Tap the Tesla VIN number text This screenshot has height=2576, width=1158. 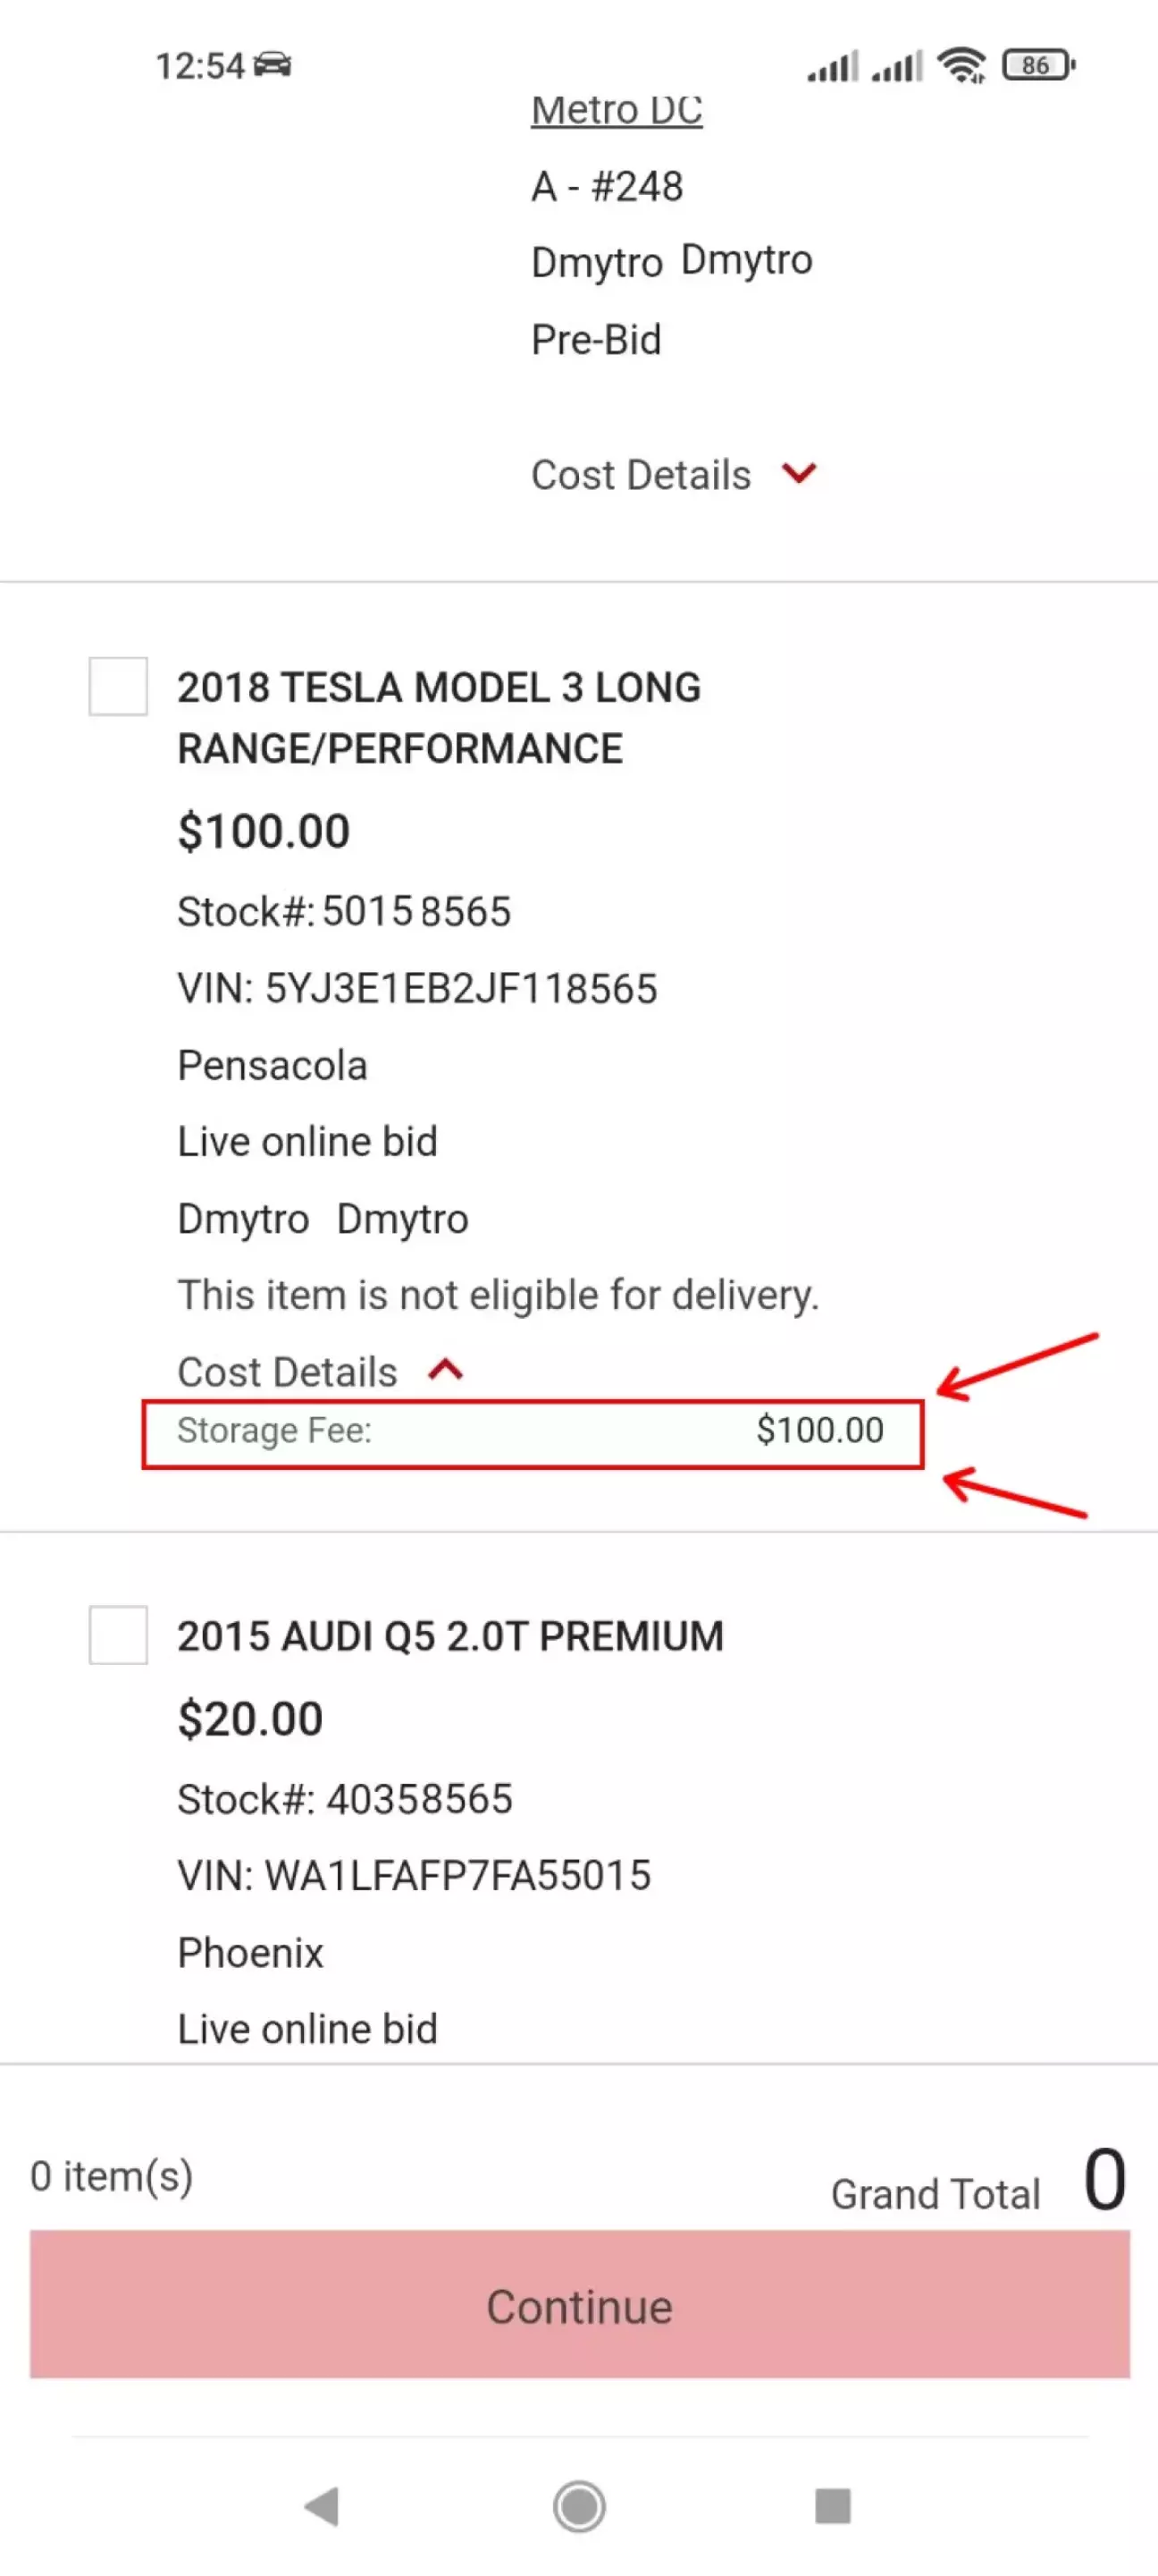[x=459, y=989]
